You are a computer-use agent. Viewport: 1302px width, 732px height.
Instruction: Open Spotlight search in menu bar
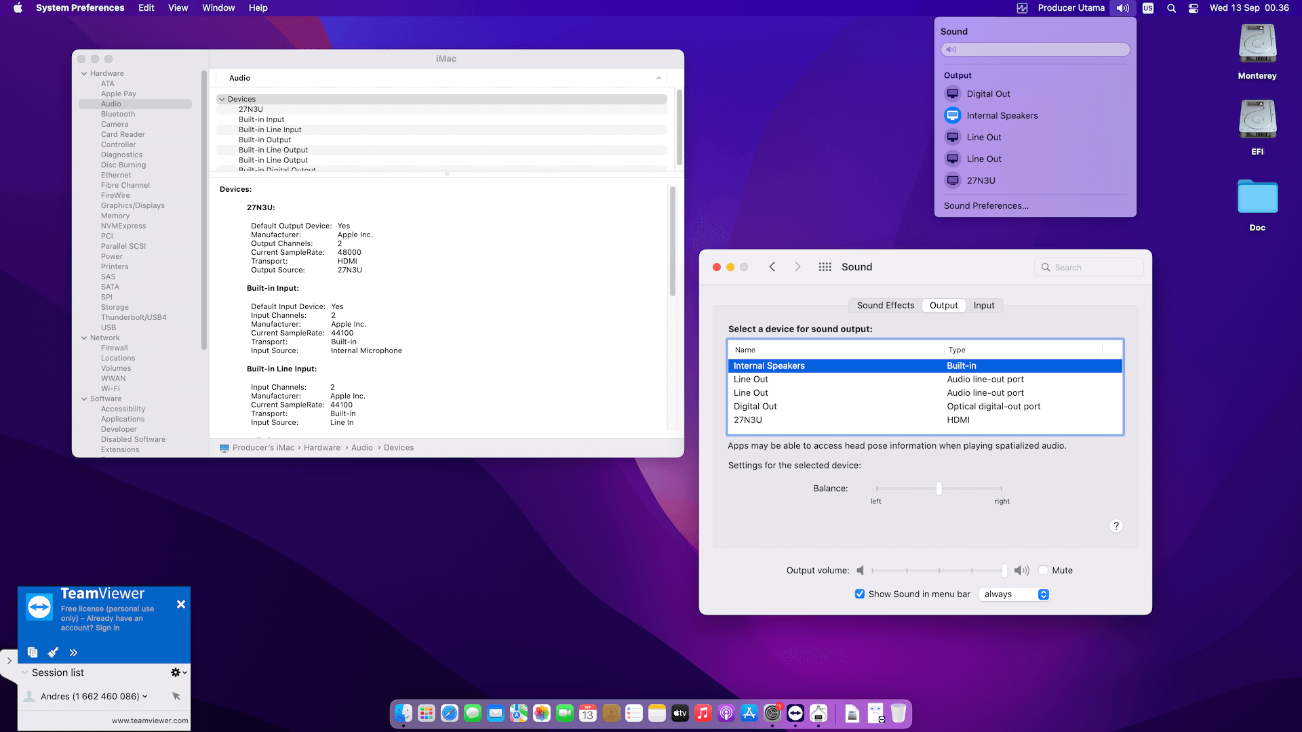point(1171,8)
